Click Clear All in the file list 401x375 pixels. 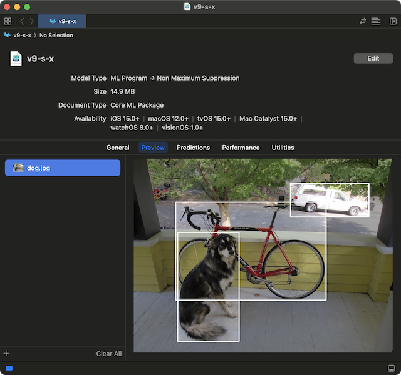coord(109,354)
